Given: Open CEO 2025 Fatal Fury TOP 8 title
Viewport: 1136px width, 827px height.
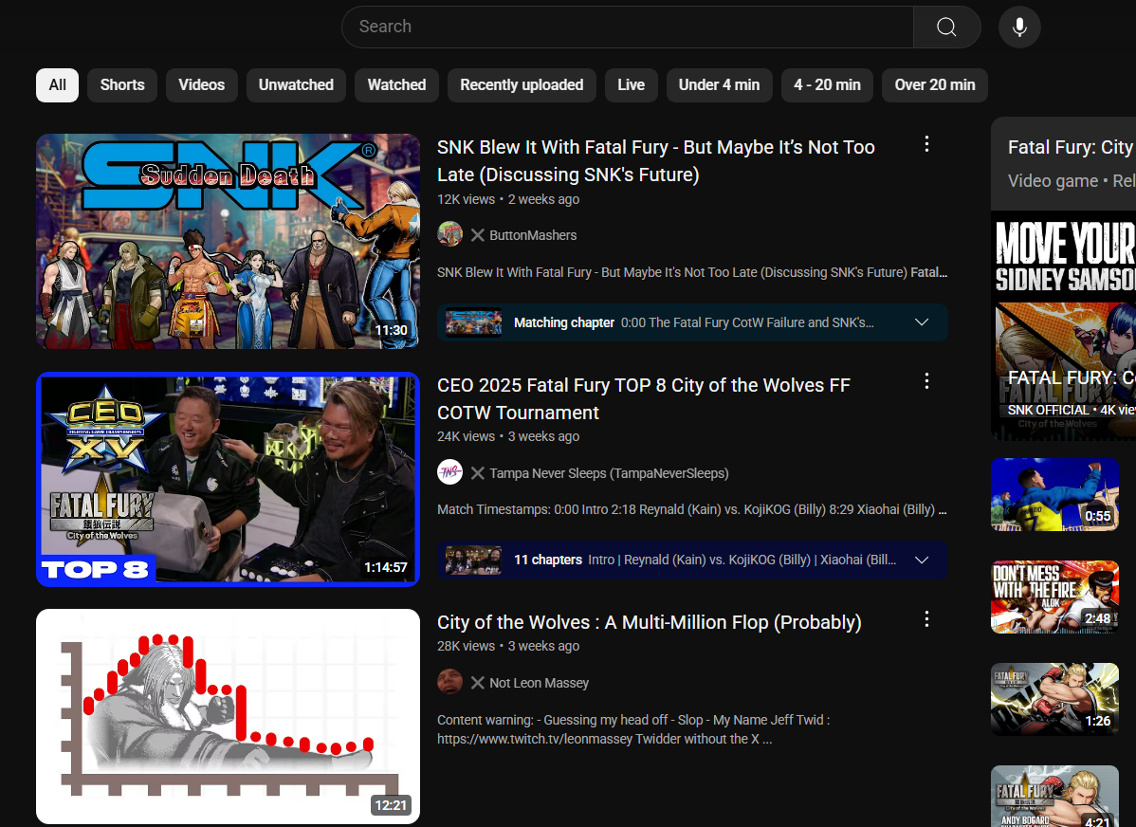Looking at the screenshot, I should pos(643,398).
